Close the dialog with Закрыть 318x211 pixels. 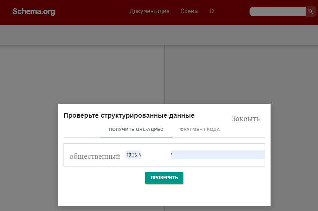pos(246,119)
